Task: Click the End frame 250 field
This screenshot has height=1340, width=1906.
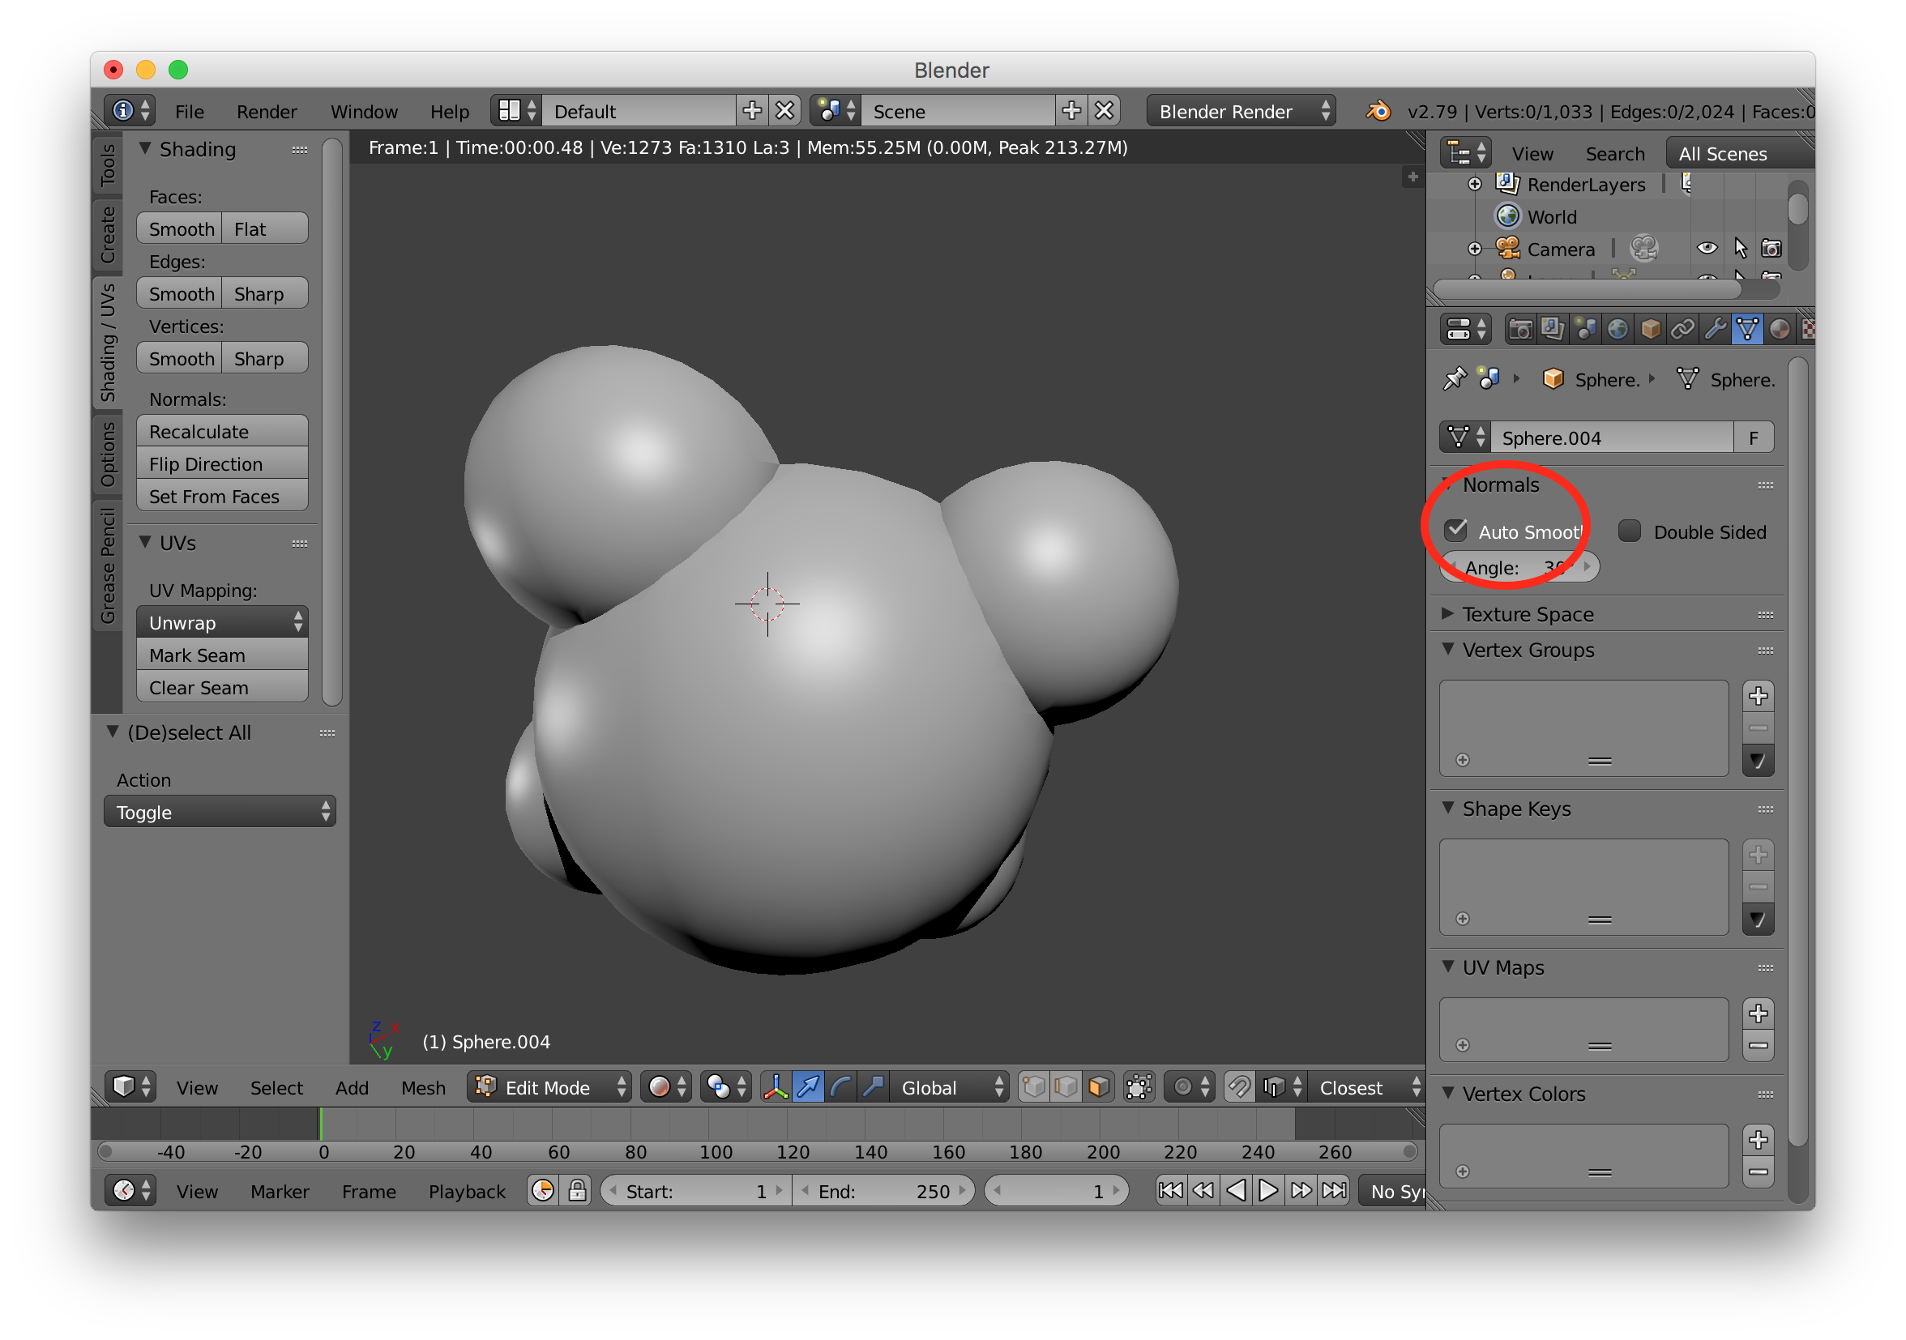Action: click(882, 1192)
